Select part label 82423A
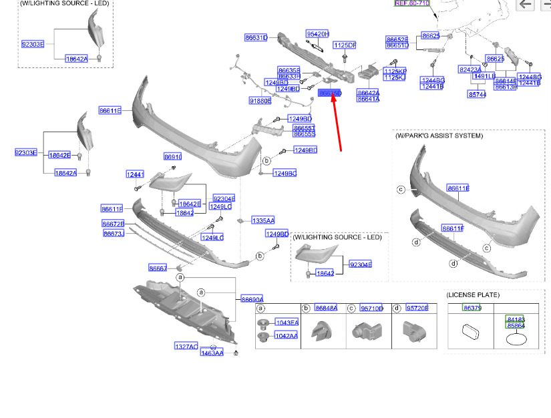The width and height of the screenshot is (551, 418). pos(470,69)
